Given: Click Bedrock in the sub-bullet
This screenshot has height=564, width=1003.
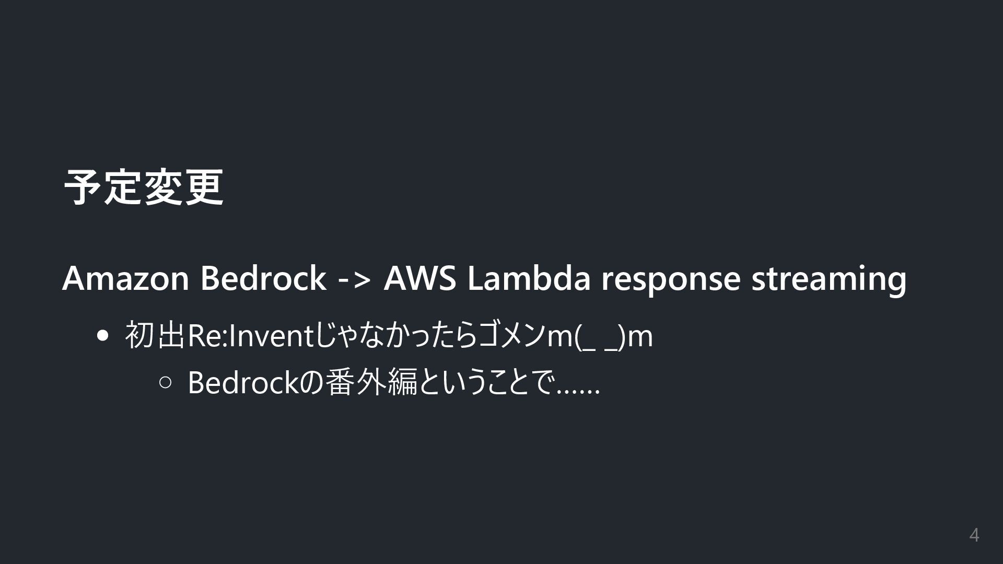Looking at the screenshot, I should pyautogui.click(x=243, y=383).
